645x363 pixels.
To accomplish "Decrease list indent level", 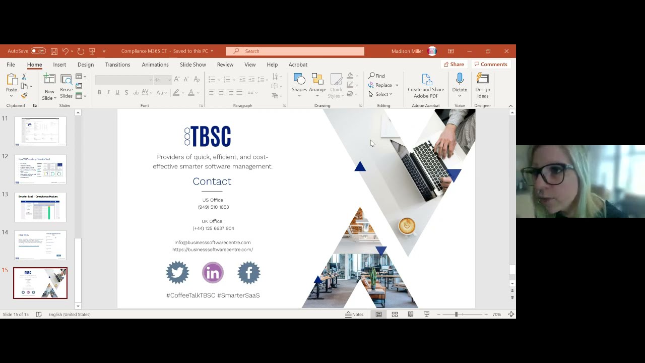I will point(242,80).
